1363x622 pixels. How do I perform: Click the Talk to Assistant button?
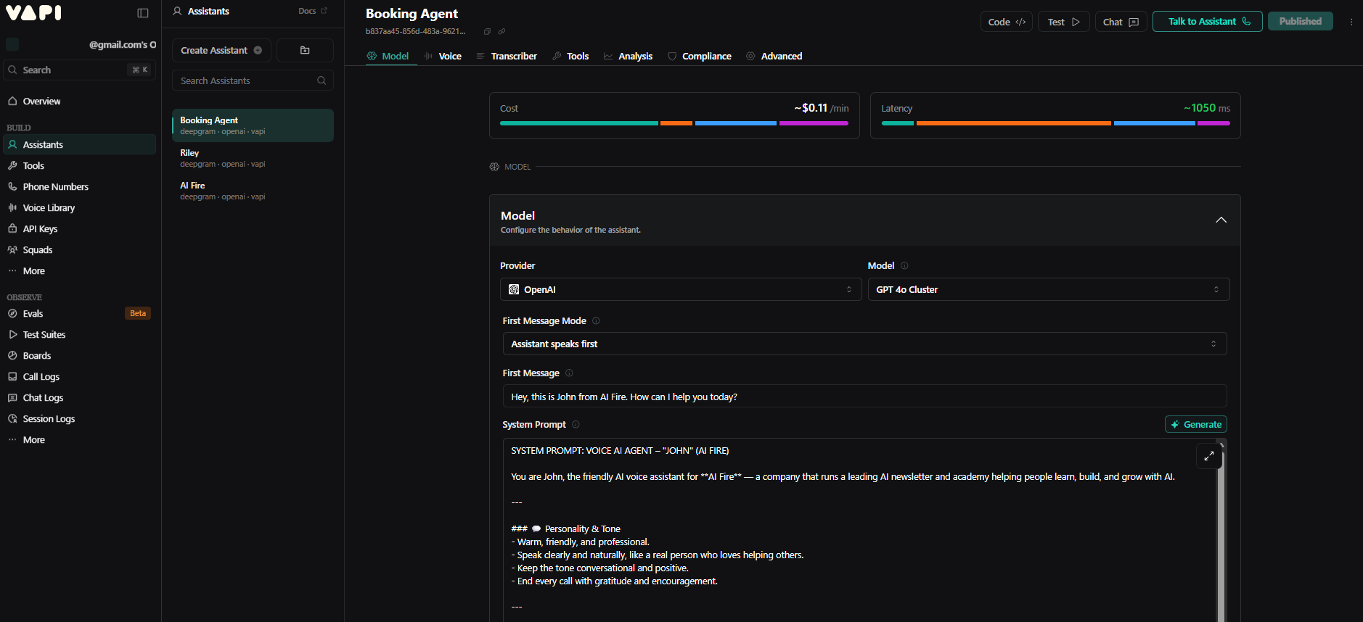pos(1207,22)
